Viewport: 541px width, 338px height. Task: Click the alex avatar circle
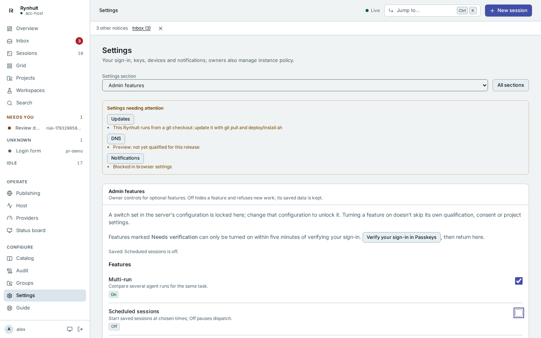9,329
